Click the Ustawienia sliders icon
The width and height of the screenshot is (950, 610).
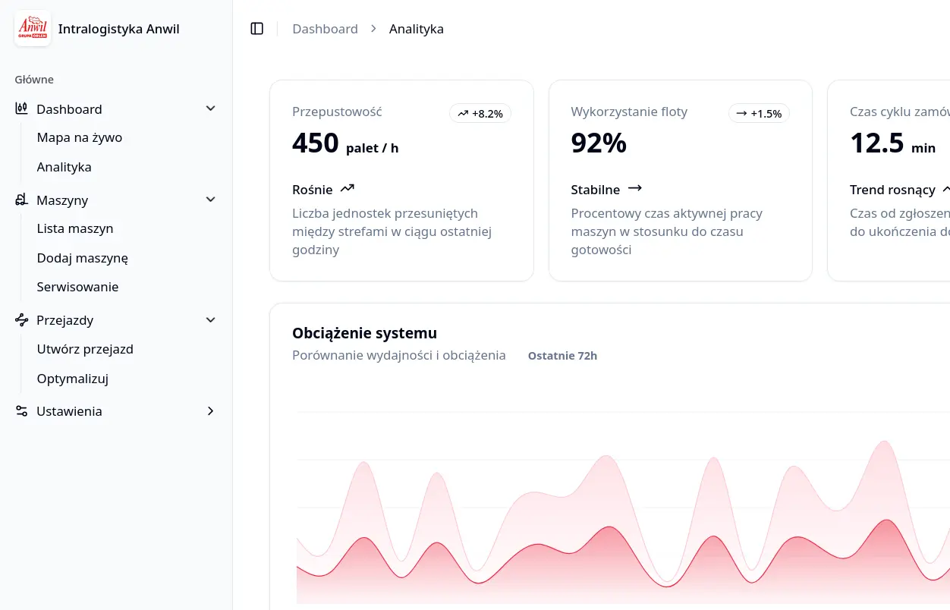(x=22, y=411)
